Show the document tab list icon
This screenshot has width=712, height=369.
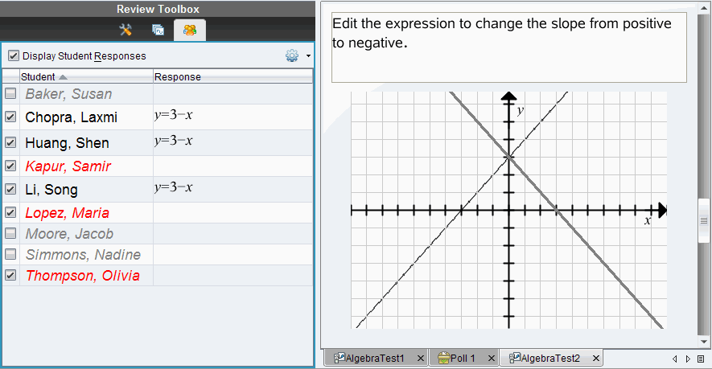click(x=701, y=358)
